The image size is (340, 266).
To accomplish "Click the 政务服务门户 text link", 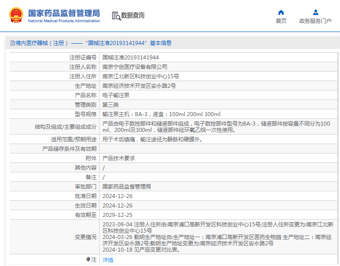I will click(315, 21).
